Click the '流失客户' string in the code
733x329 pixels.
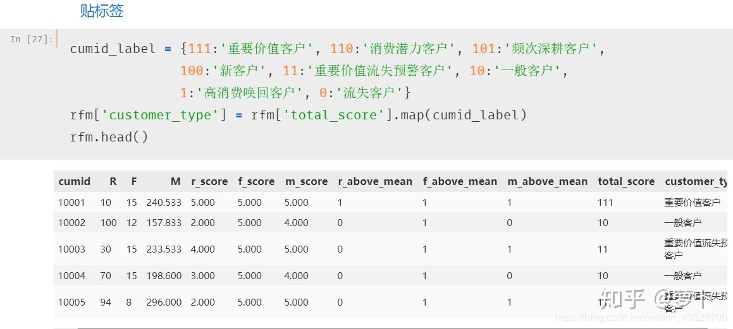369,93
